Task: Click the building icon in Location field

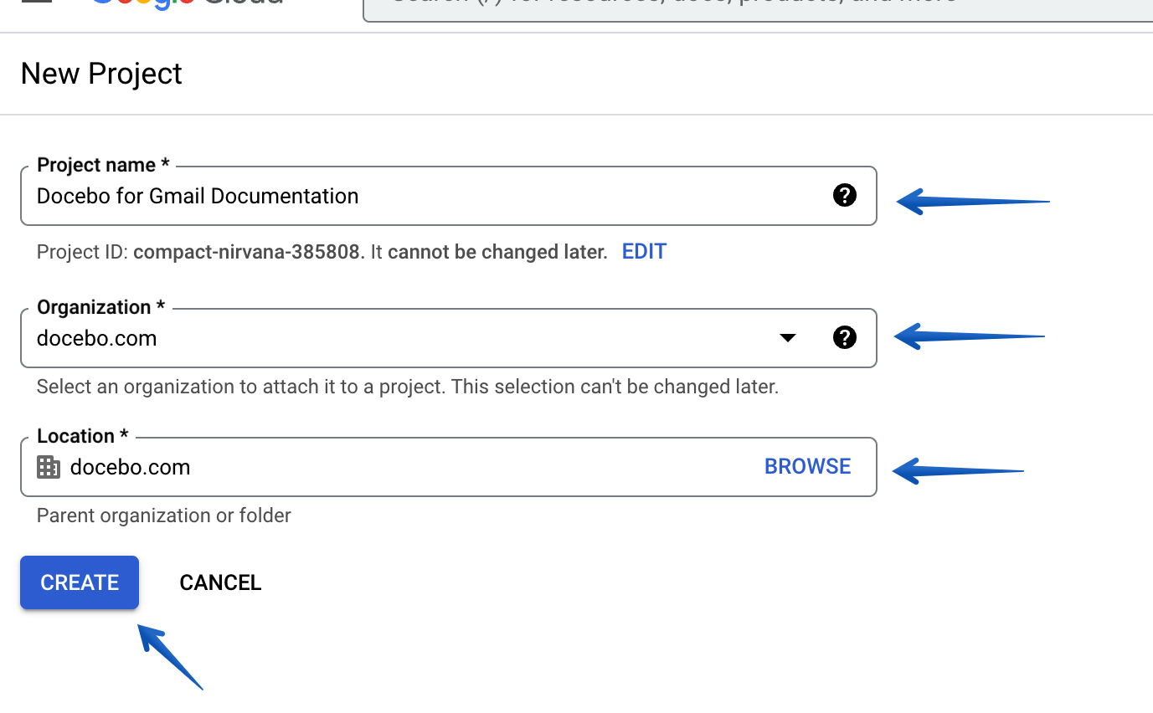Action: click(x=49, y=467)
